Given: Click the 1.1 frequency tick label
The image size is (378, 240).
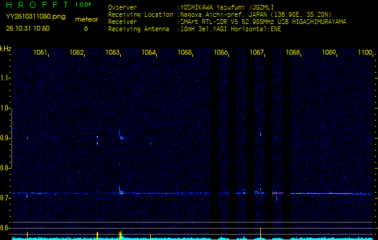Looking at the screenshot, I should coord(5,77).
